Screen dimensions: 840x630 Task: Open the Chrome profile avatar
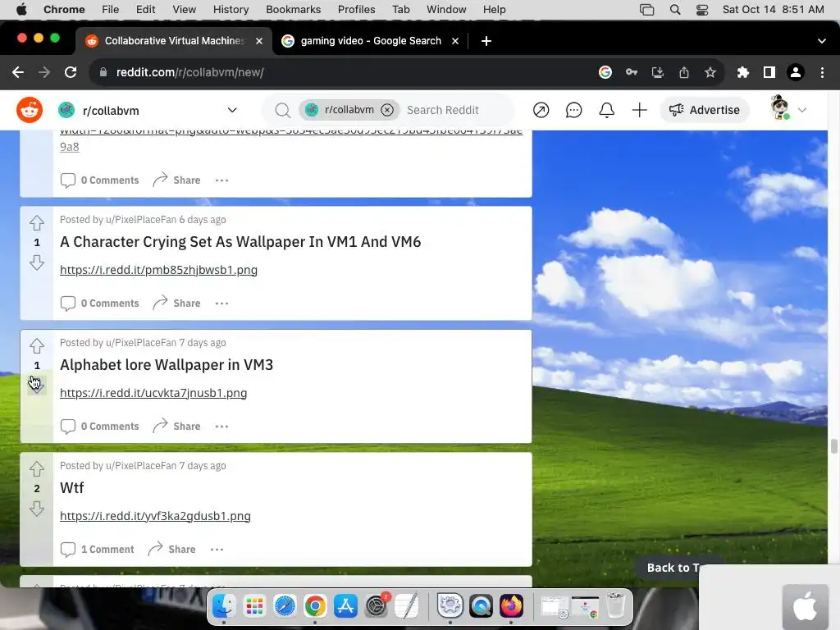[x=796, y=72]
